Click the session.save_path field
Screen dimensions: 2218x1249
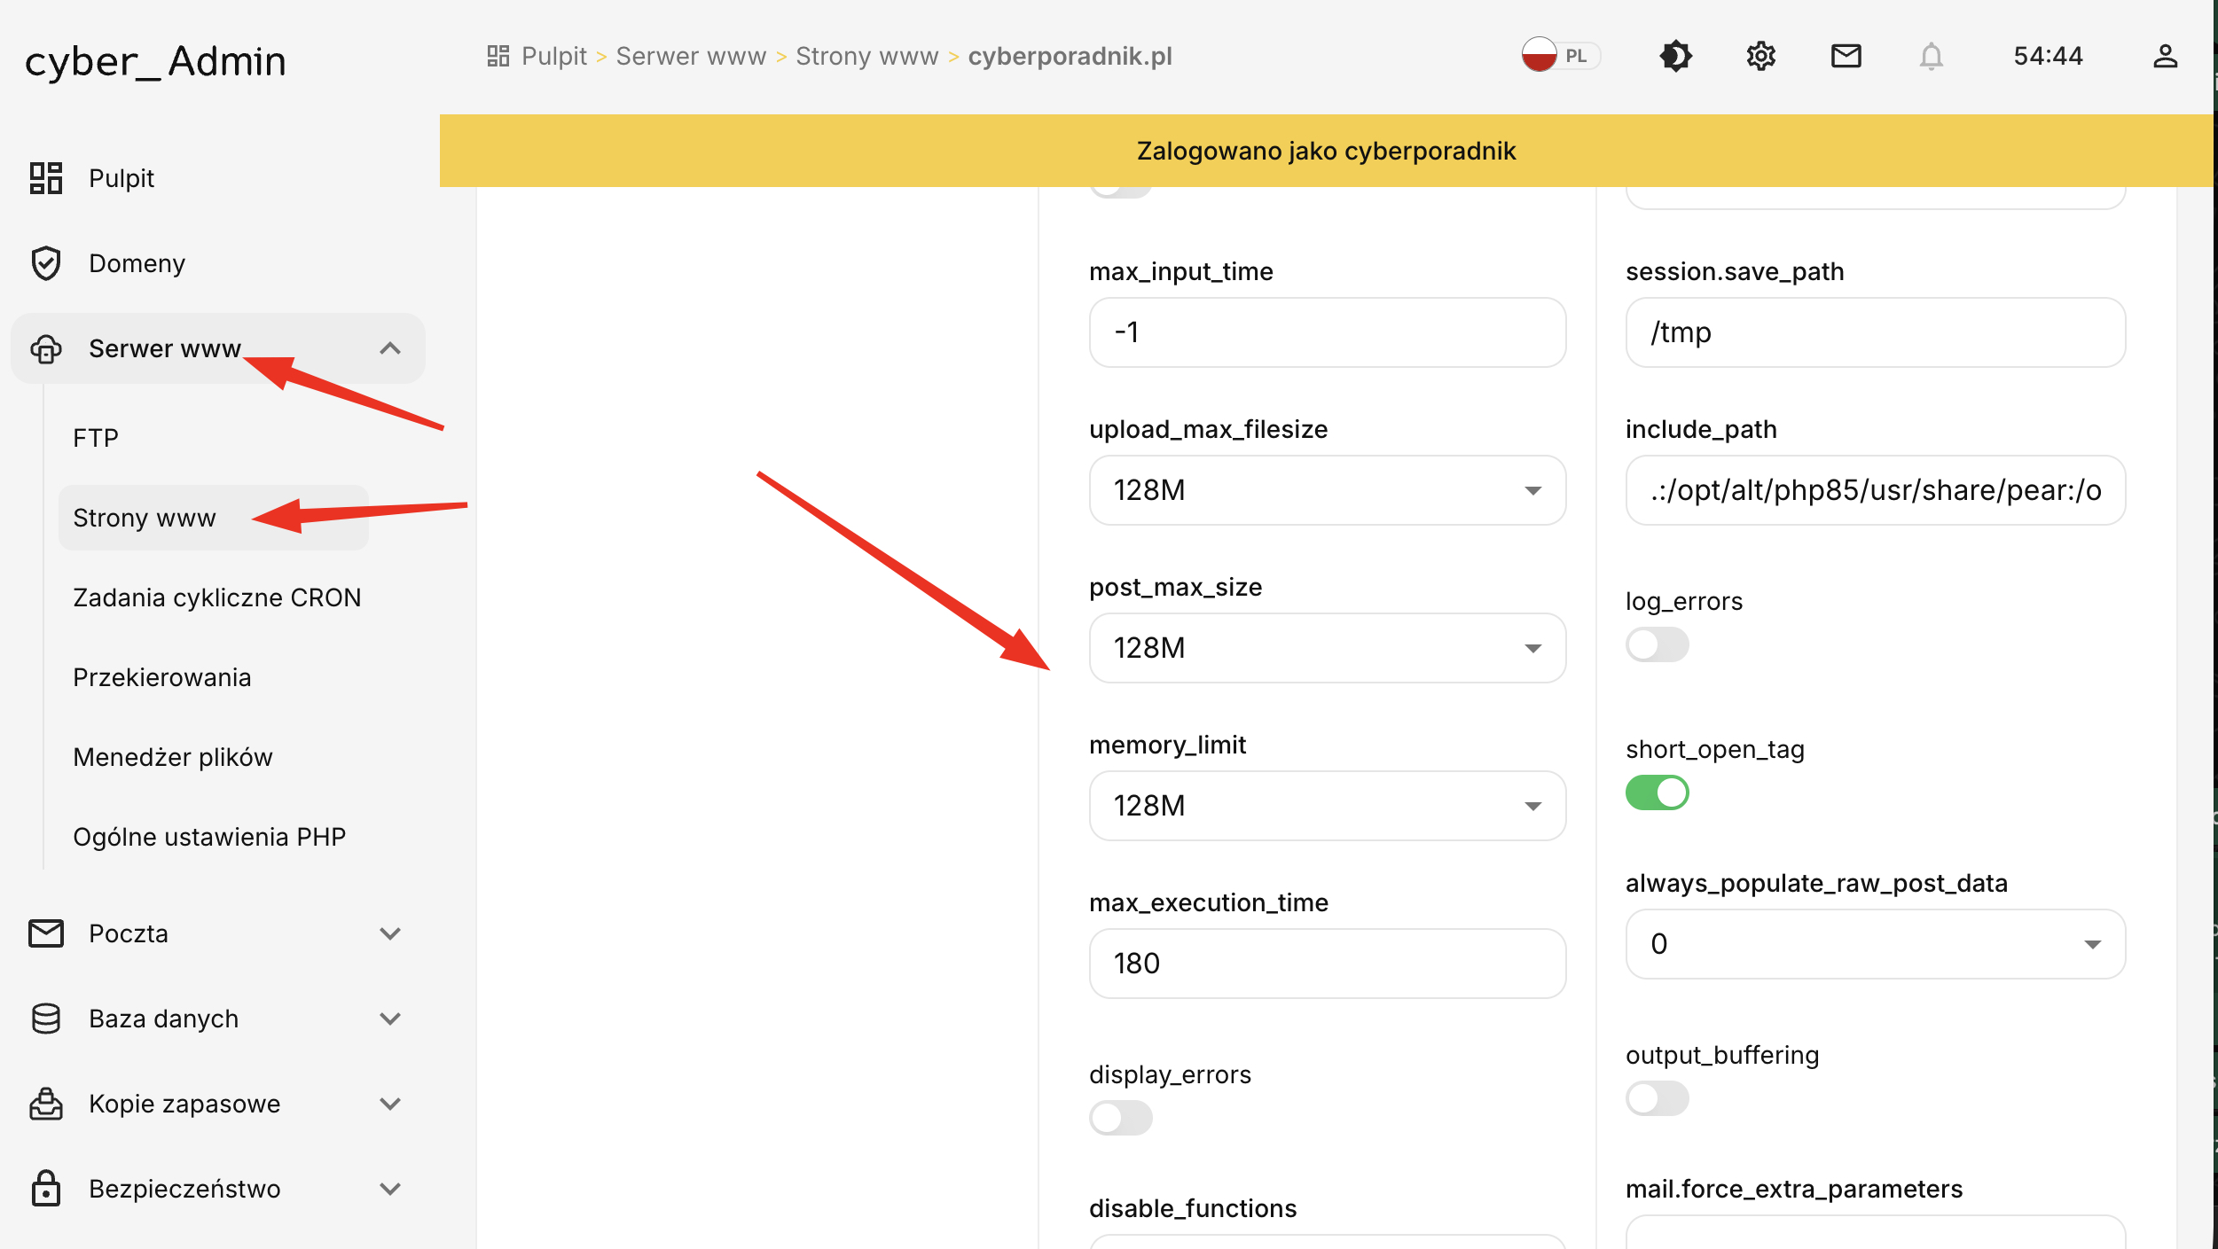(x=1875, y=332)
